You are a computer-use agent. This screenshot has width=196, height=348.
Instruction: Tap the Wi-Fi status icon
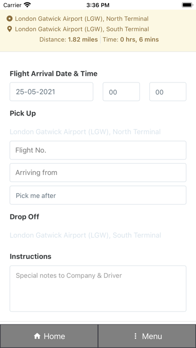point(27,4)
